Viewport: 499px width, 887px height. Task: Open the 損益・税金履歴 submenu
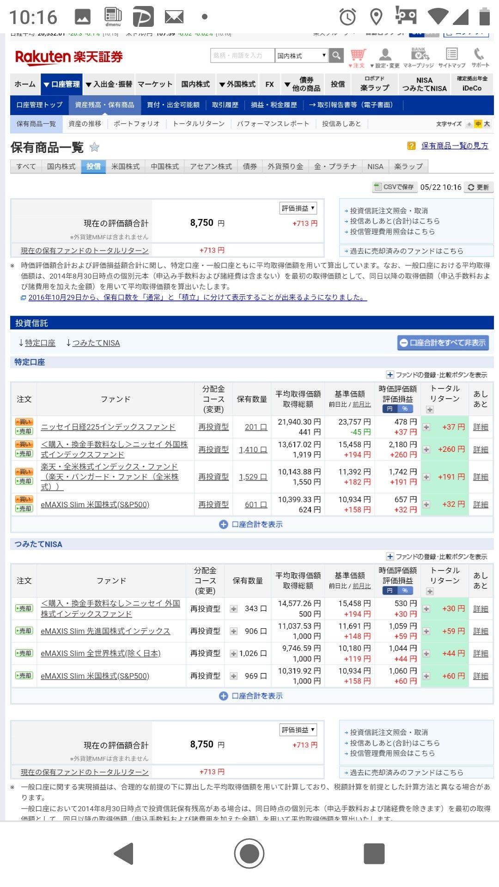(274, 105)
